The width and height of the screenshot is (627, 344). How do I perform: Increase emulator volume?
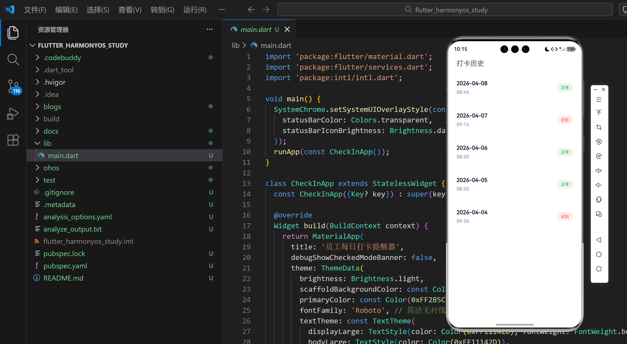[599, 171]
